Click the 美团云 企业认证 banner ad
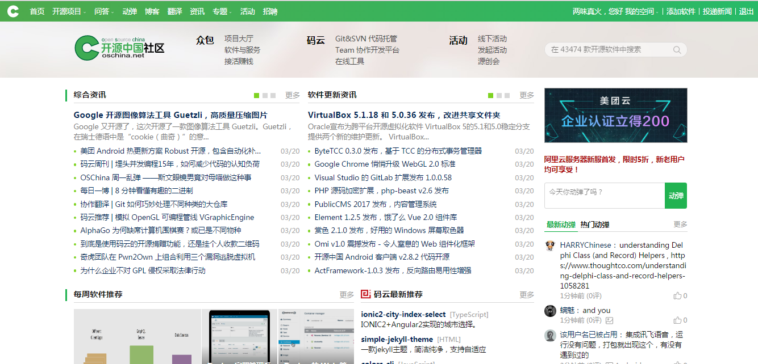The width and height of the screenshot is (758, 364). (615, 115)
